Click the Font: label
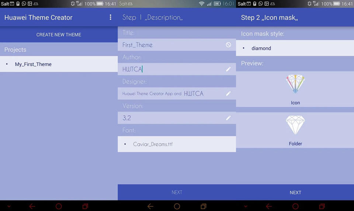 pos(129,130)
